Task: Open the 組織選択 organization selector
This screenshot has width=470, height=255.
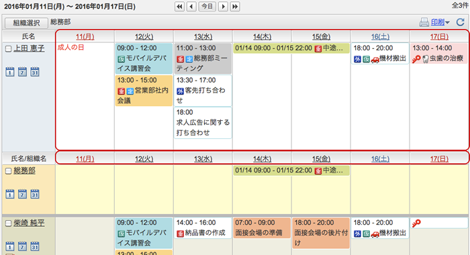Action: click(26, 22)
